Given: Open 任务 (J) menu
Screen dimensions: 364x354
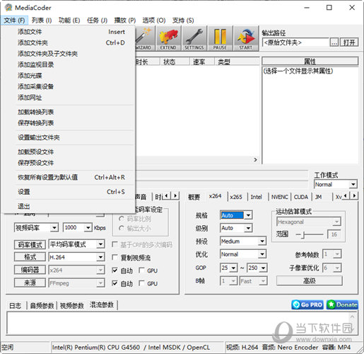Looking at the screenshot, I should [97, 21].
